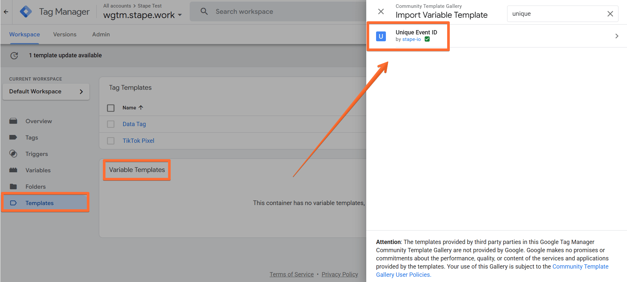Open Unique Event ID details chevron
This screenshot has width=627, height=282.
(617, 36)
